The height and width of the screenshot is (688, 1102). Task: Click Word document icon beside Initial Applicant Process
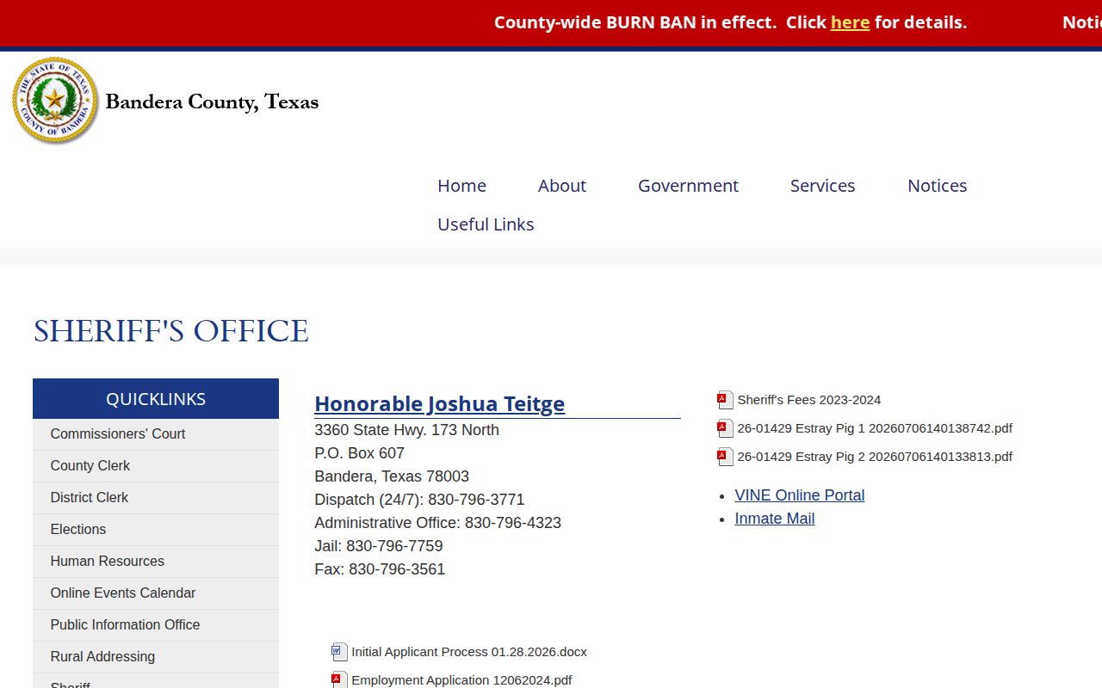pyautogui.click(x=340, y=652)
